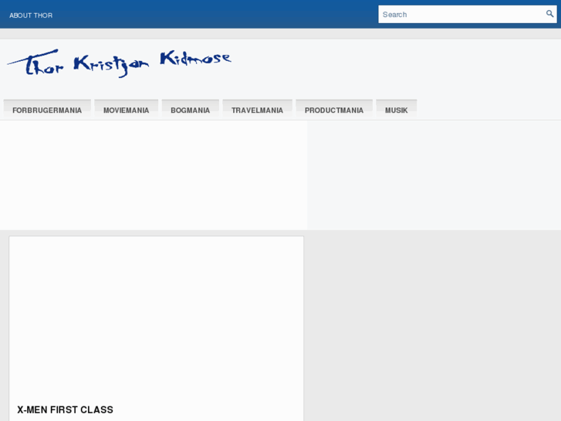Open the MOVIEMANIA menu tab

click(x=127, y=109)
